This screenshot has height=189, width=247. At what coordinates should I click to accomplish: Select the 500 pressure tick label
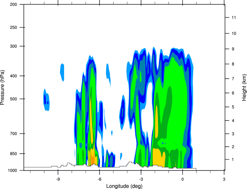[13, 99]
